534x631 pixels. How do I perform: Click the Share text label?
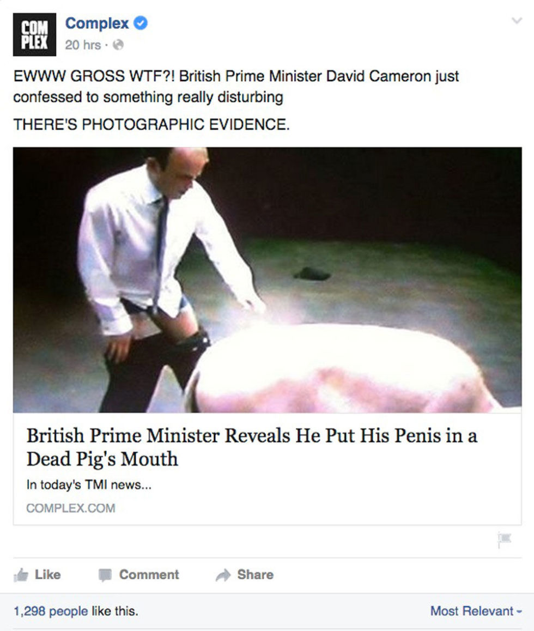255,574
